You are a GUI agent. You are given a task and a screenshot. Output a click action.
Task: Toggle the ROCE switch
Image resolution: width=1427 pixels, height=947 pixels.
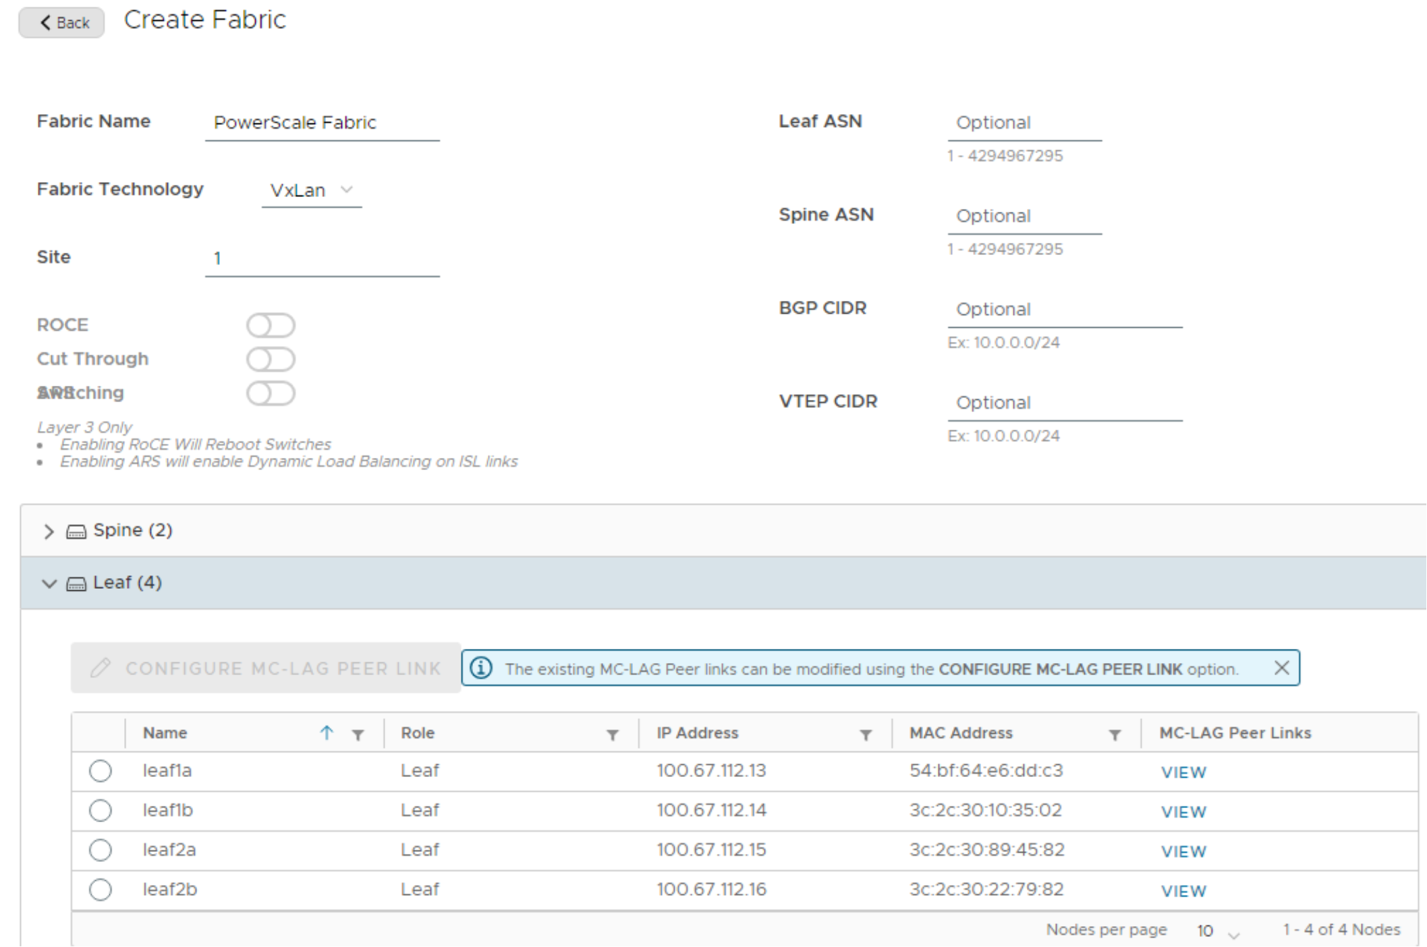click(x=271, y=325)
